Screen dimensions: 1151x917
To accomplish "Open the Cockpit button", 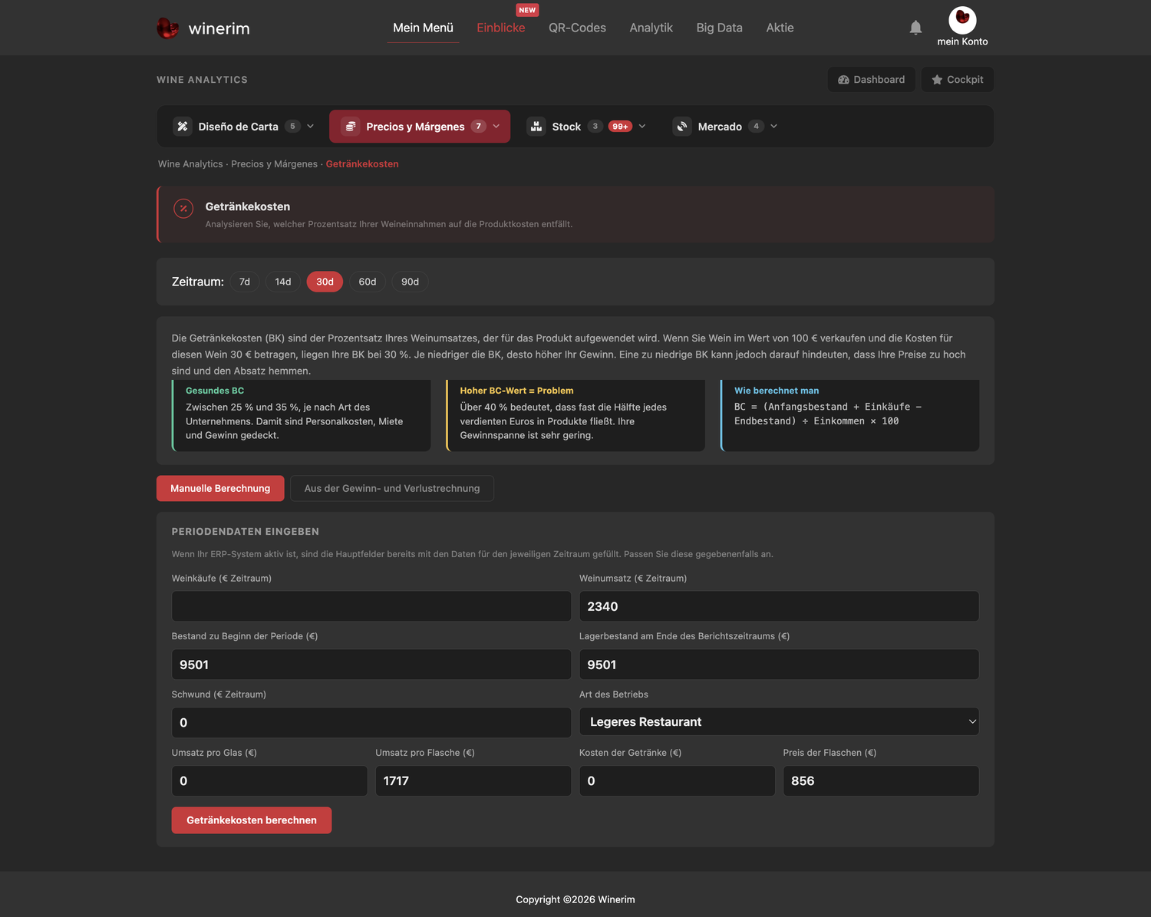I will coord(958,80).
